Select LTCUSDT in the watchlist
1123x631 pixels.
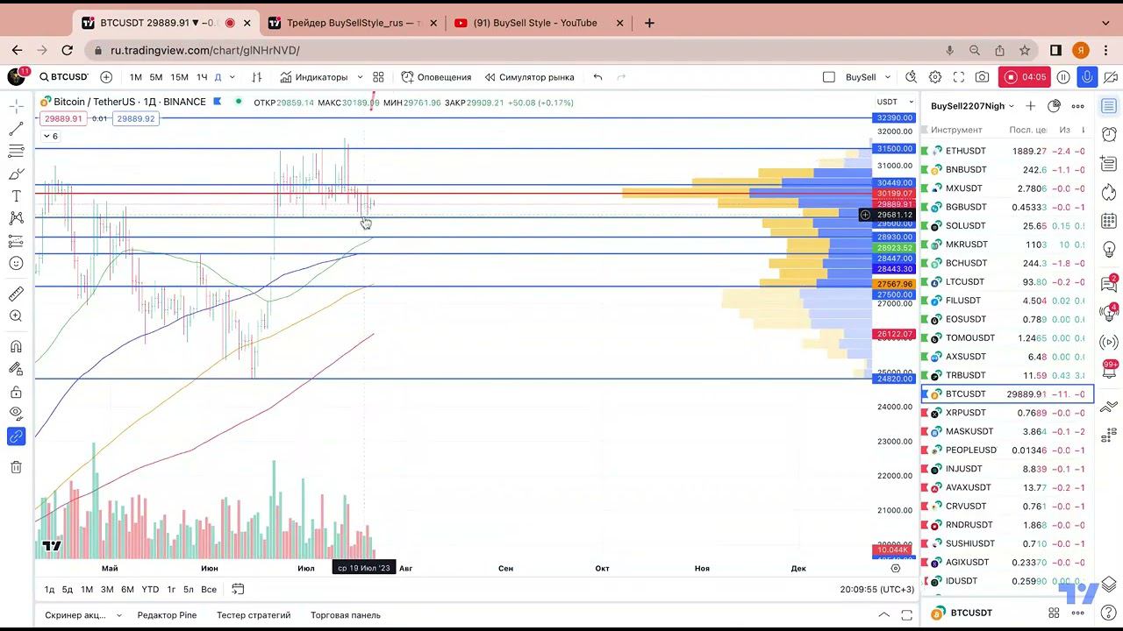1006,281
